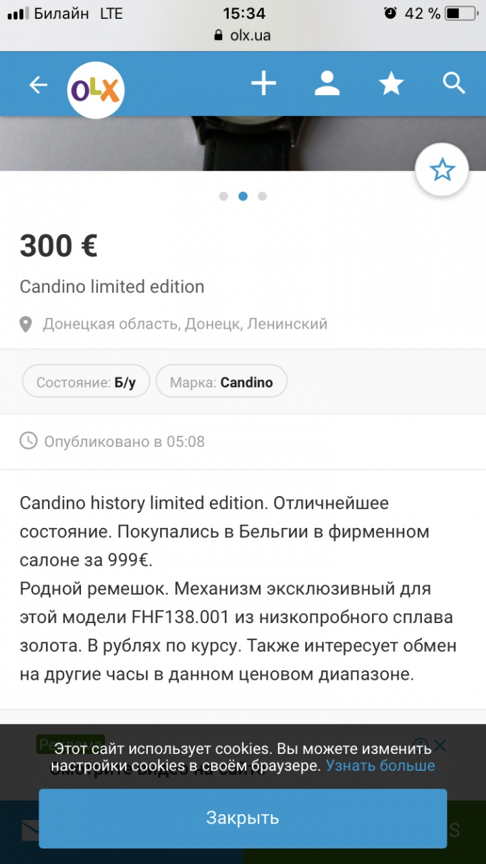Viewport: 486px width, 864px height.
Task: Tap the search magnifier icon
Action: click(454, 84)
